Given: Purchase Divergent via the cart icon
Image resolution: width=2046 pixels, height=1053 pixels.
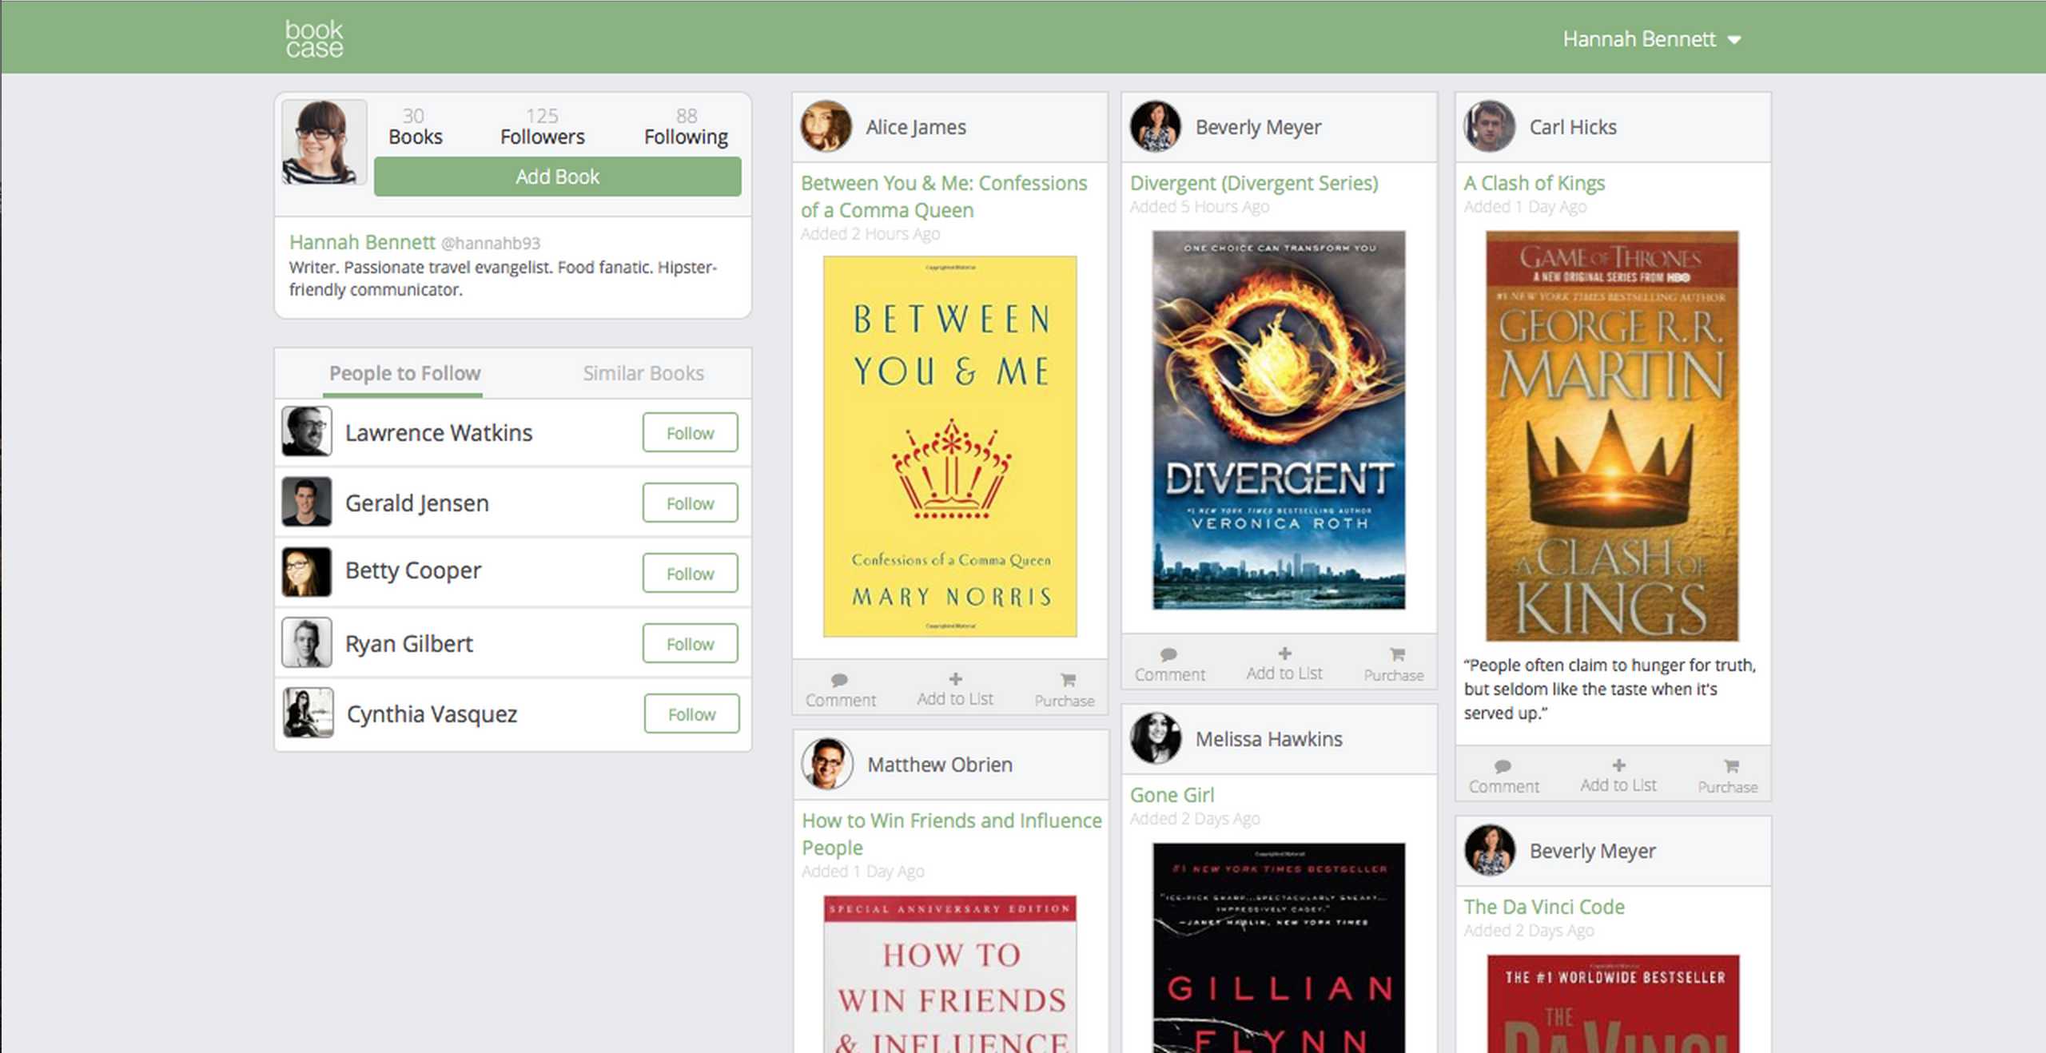Looking at the screenshot, I should click(1394, 665).
